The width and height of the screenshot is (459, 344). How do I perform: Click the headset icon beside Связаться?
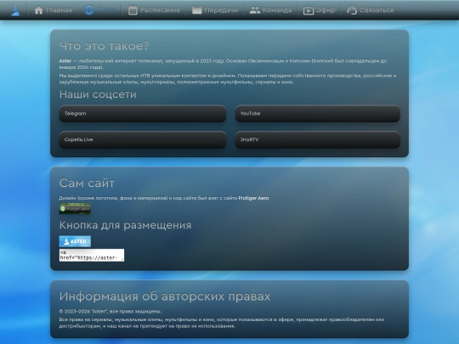click(x=352, y=10)
